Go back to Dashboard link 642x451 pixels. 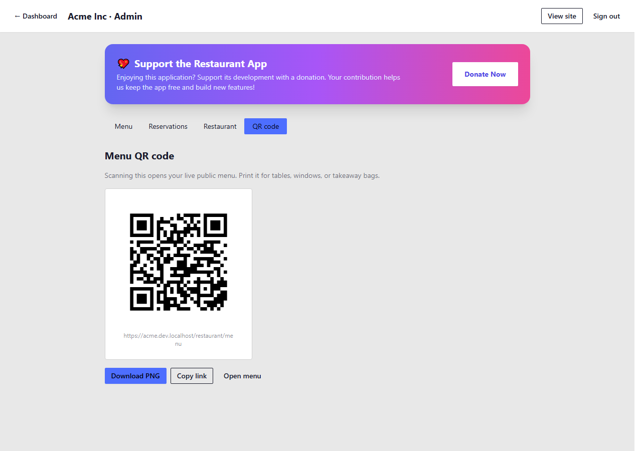click(36, 16)
